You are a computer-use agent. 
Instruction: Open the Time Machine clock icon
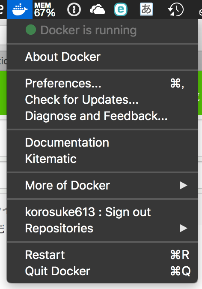176,9
